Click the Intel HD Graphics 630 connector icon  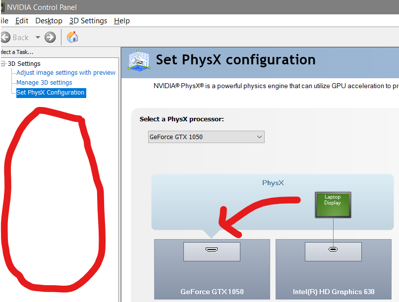pos(333,249)
